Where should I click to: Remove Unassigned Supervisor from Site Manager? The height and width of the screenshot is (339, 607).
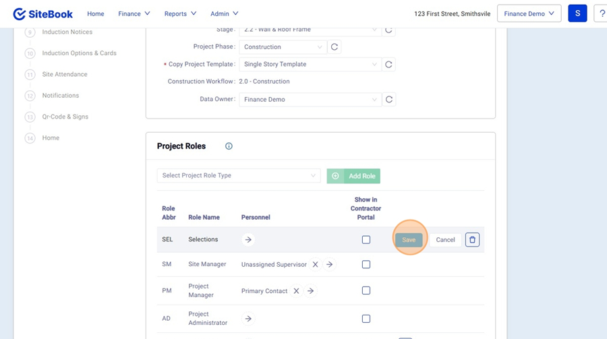pyautogui.click(x=315, y=265)
